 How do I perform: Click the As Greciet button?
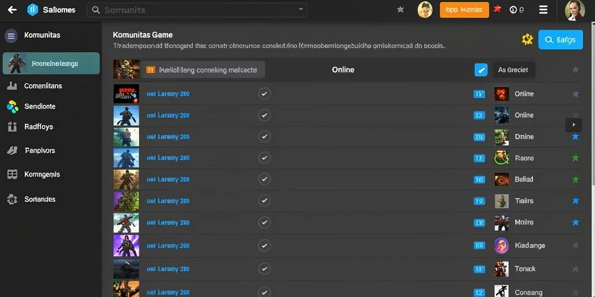tap(514, 70)
